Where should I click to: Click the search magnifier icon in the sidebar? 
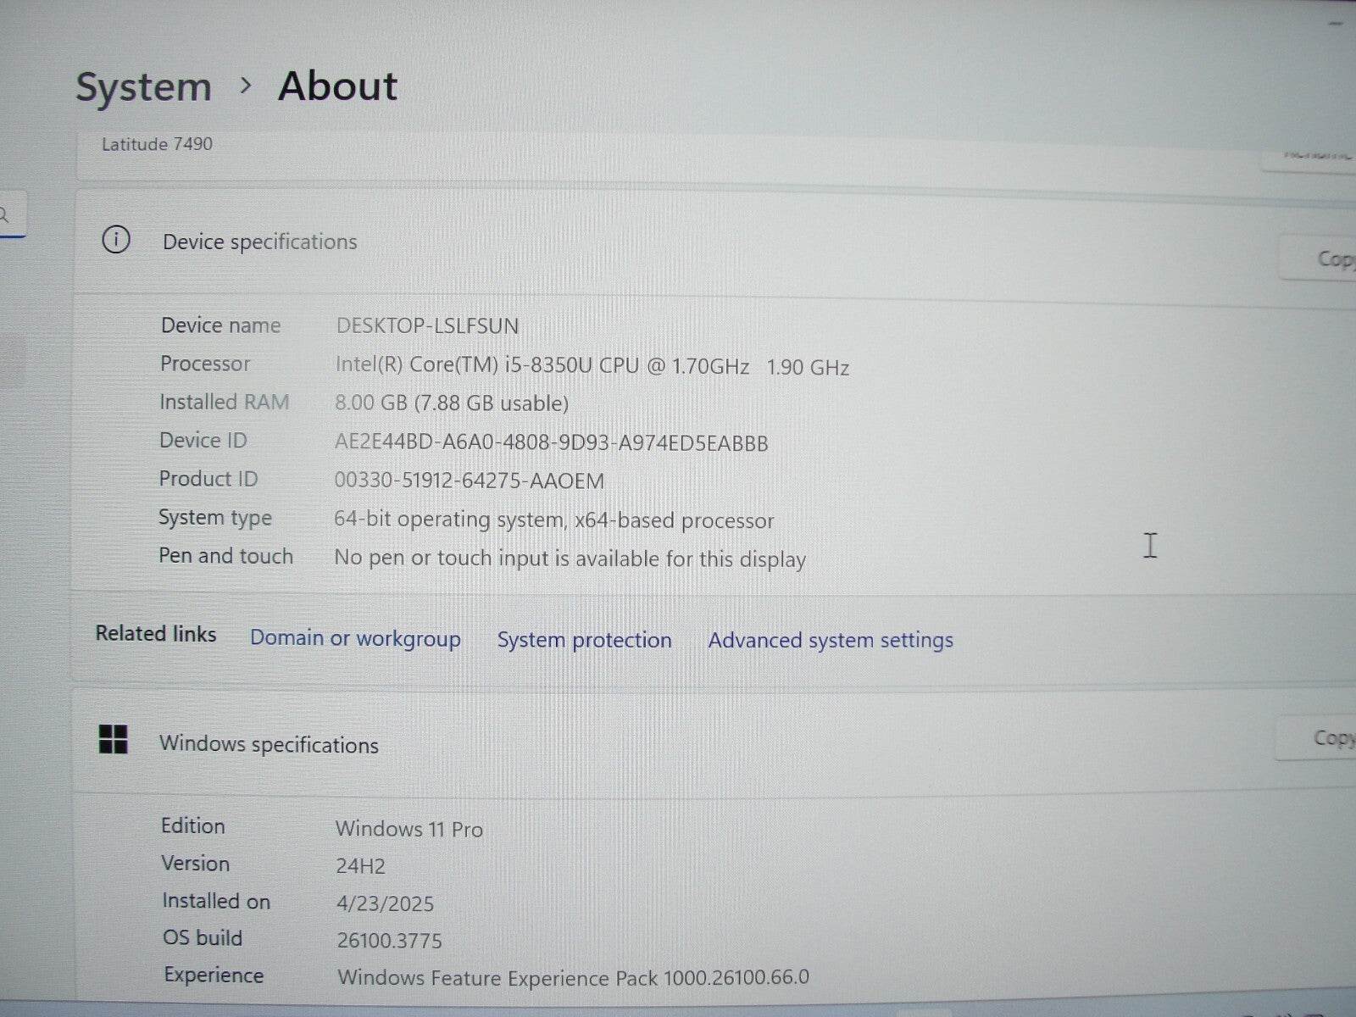5,214
